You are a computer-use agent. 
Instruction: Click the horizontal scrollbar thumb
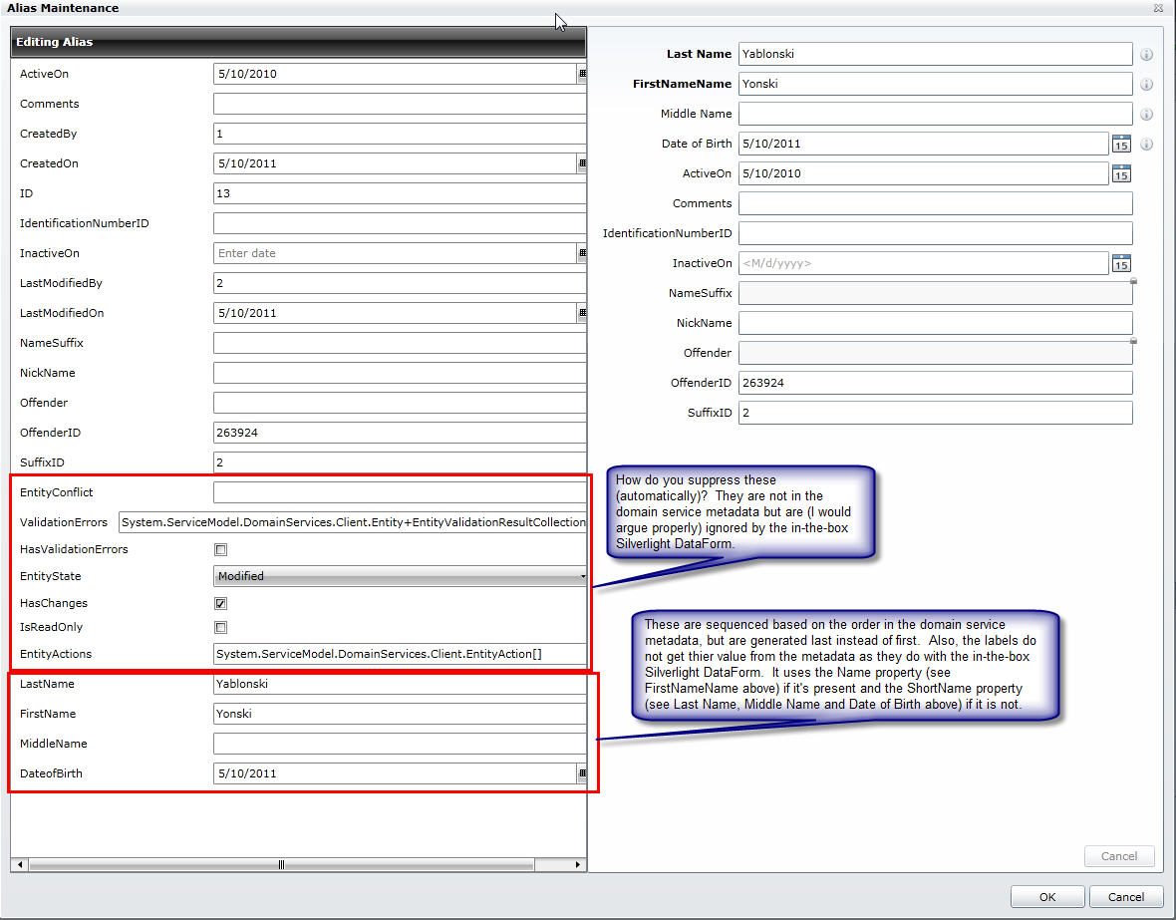click(x=281, y=864)
